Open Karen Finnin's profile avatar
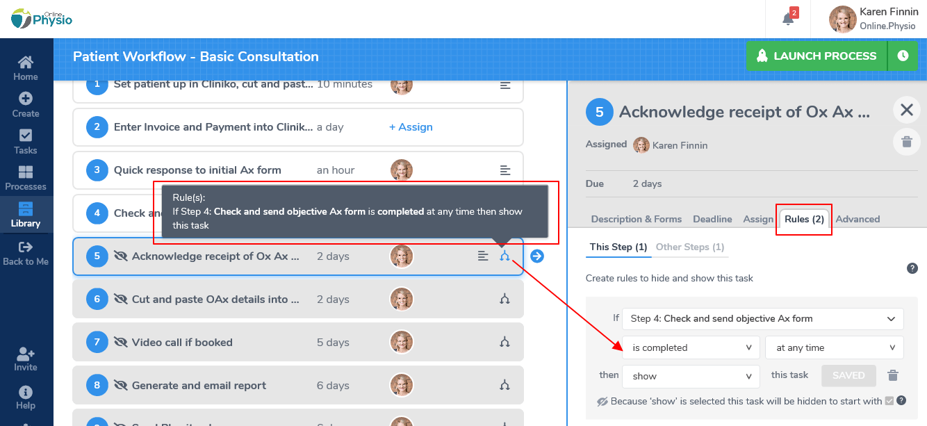This screenshot has width=927, height=426. pyautogui.click(x=843, y=19)
